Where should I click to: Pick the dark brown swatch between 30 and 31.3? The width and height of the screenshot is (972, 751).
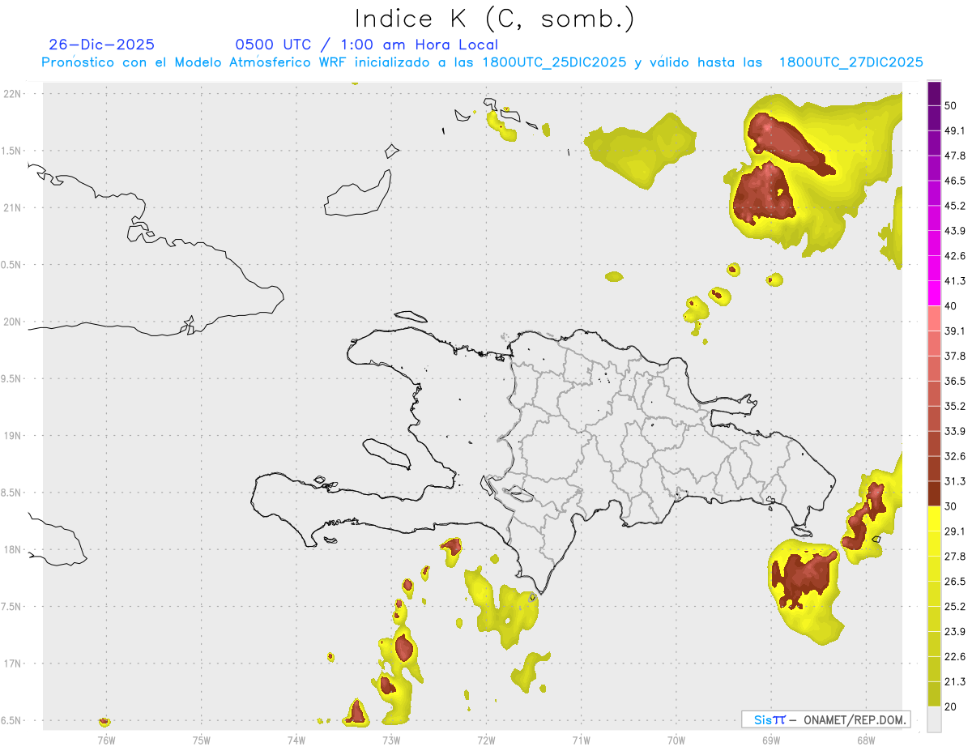coord(934,493)
